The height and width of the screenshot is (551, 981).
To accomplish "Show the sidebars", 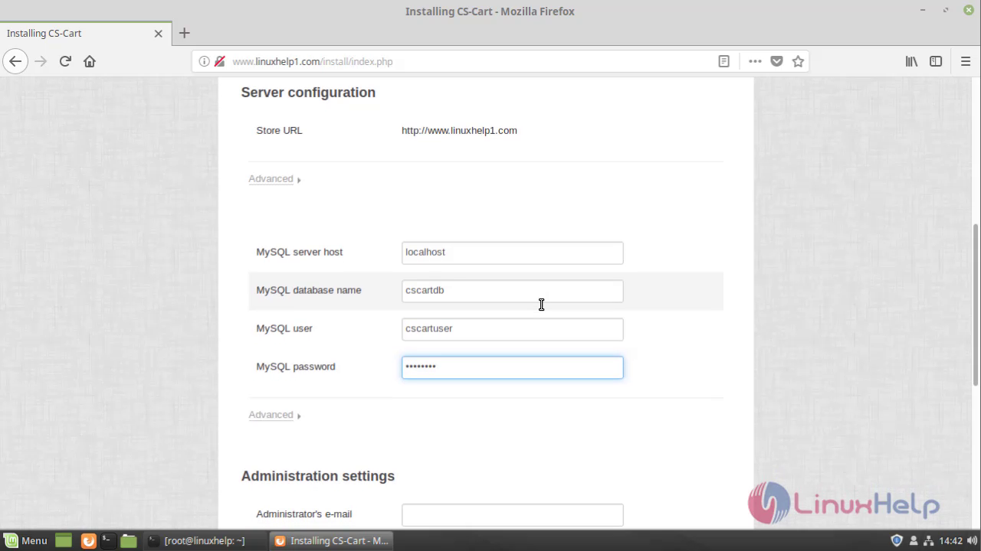I will (936, 61).
